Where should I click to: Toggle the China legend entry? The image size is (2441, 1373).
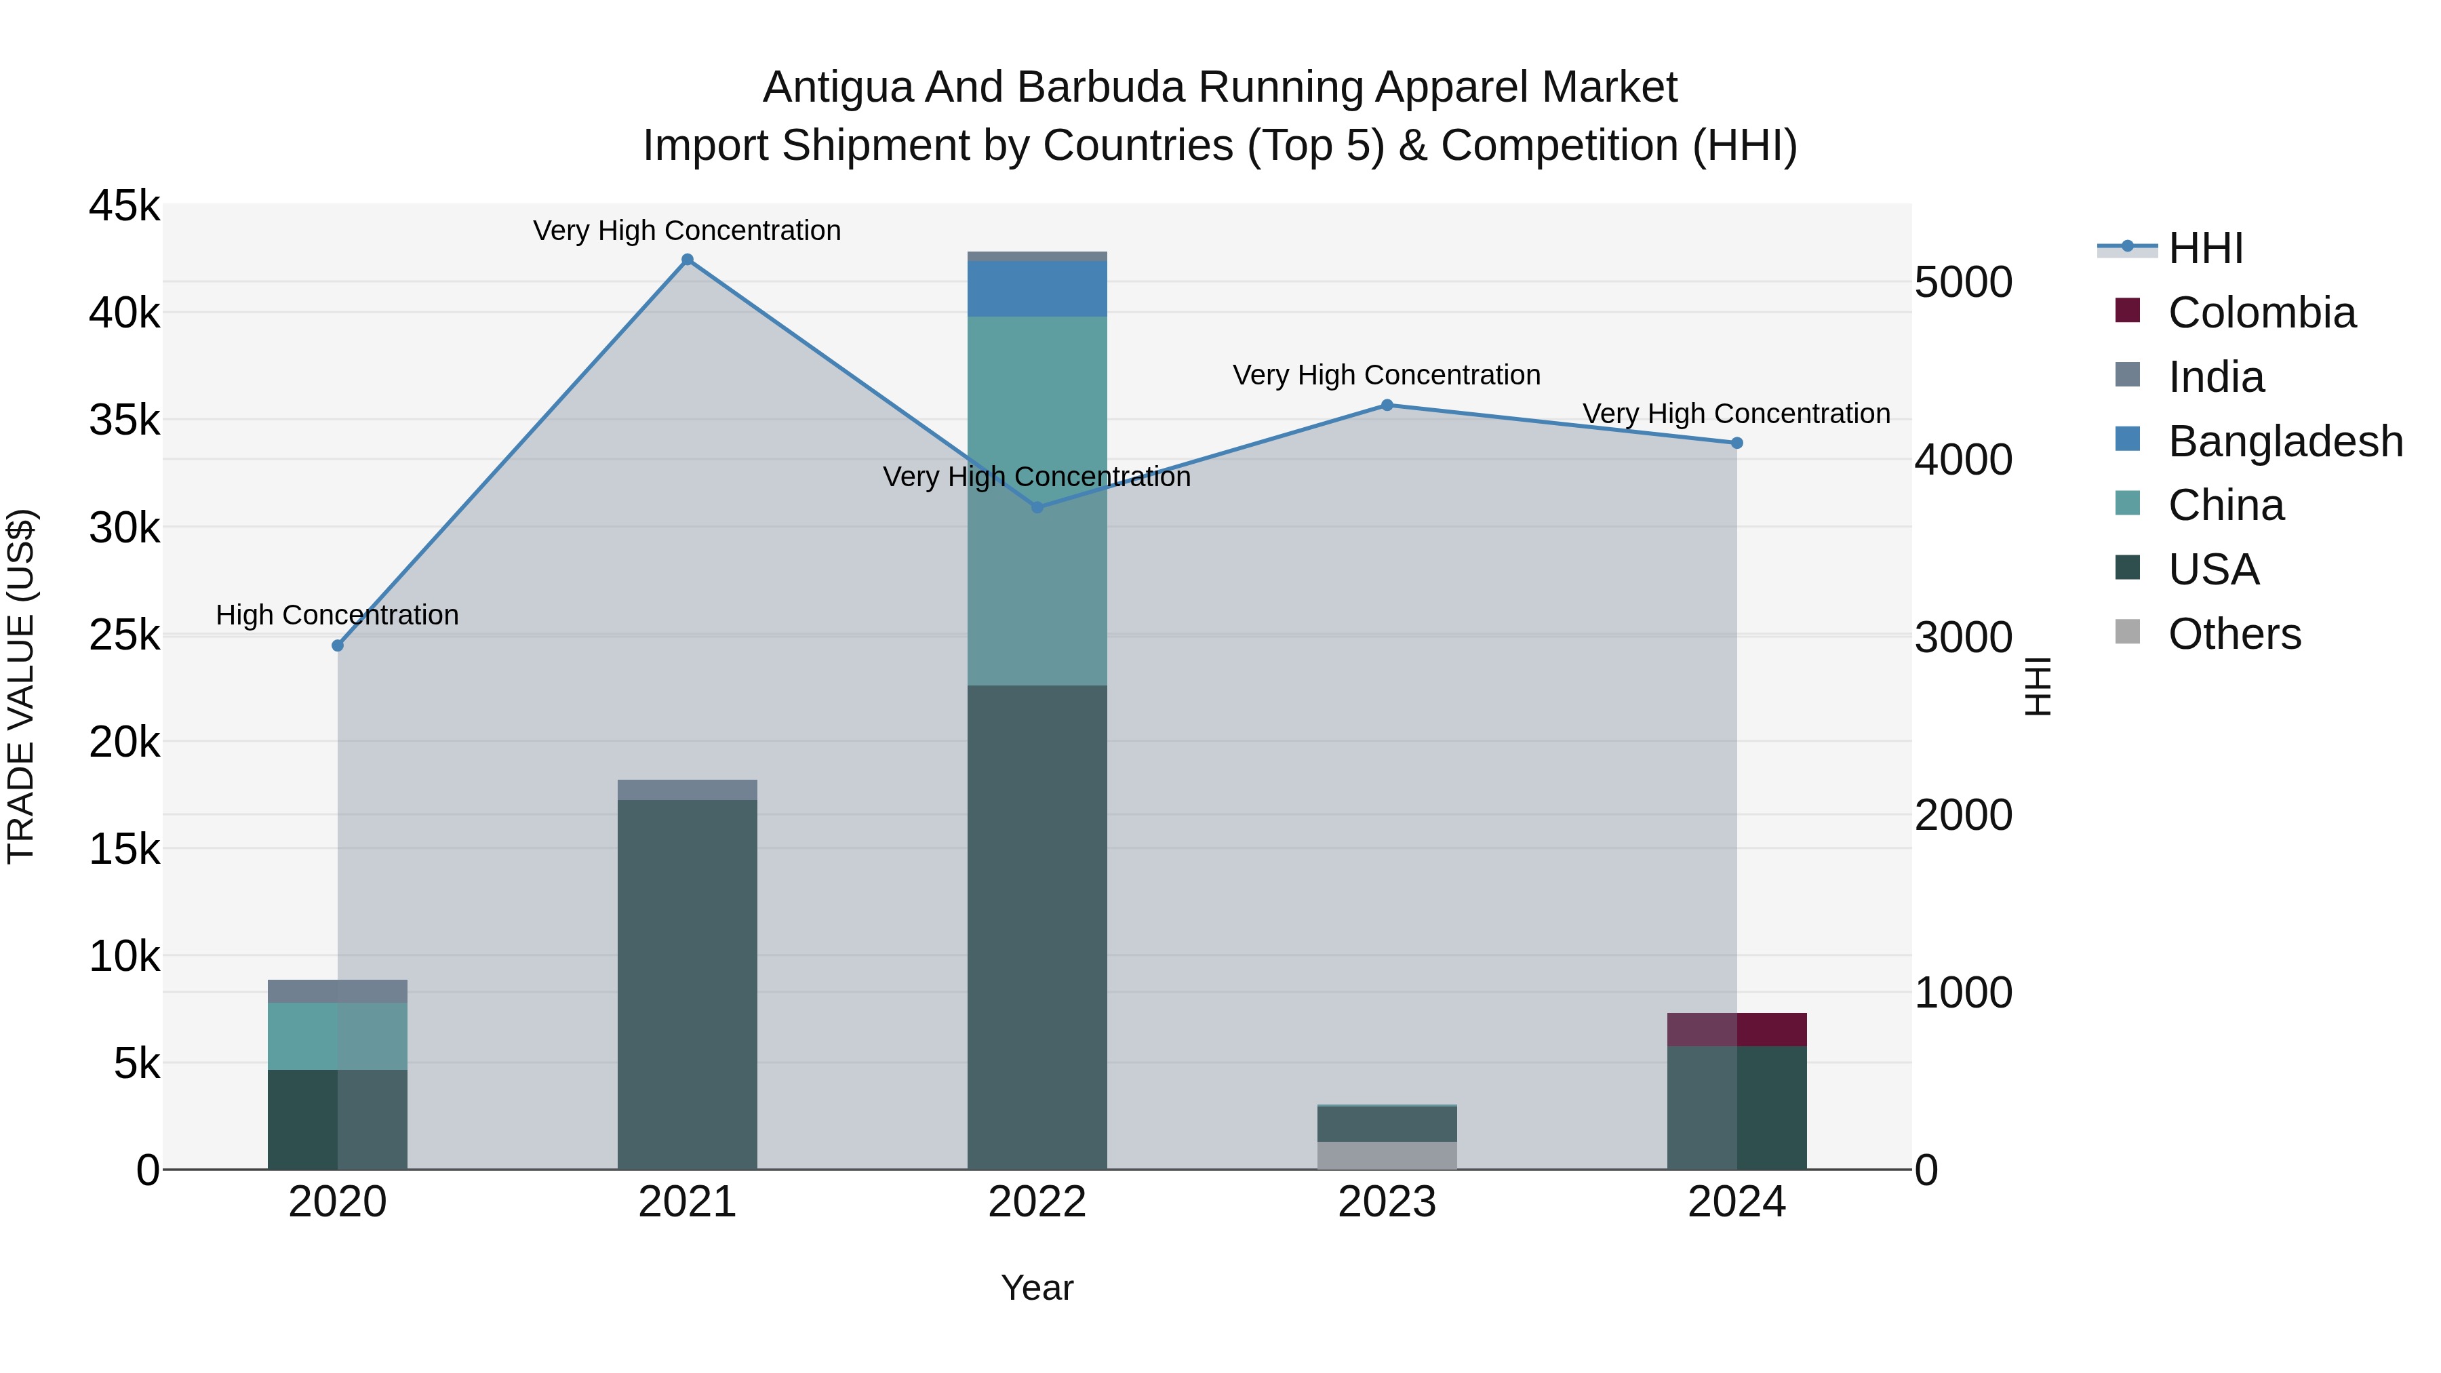tap(2200, 505)
